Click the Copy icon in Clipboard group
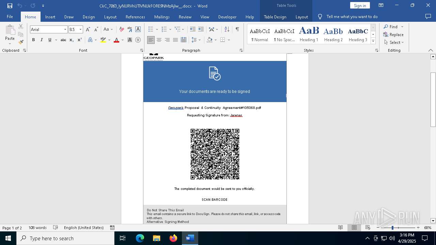436x245 pixels. pos(21,34)
